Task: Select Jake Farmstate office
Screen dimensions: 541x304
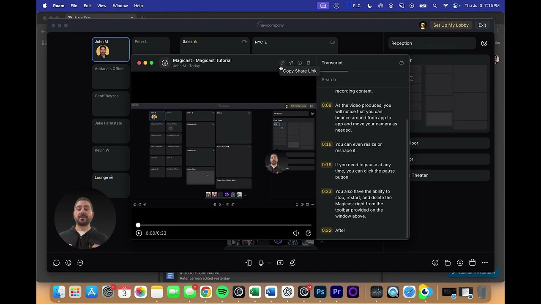Action: (x=111, y=131)
